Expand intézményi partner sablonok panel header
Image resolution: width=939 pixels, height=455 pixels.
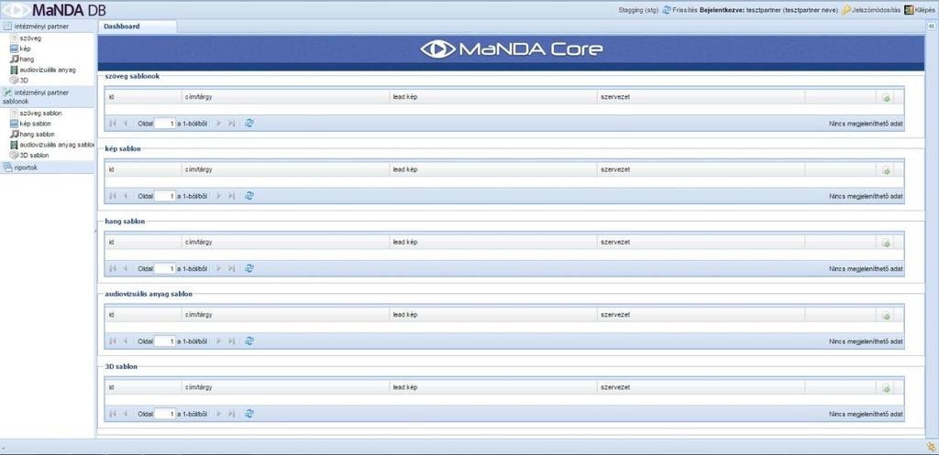(x=48, y=97)
